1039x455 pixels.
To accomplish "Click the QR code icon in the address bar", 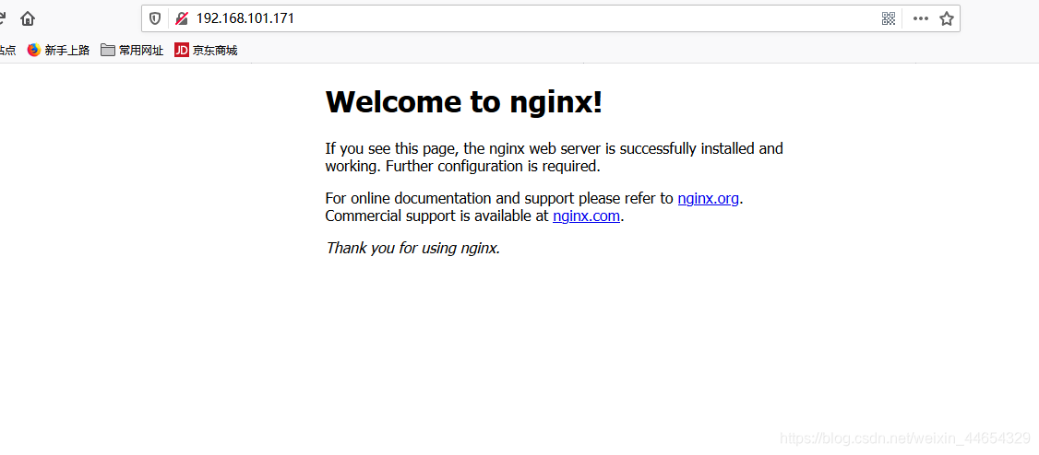I will pos(889,18).
